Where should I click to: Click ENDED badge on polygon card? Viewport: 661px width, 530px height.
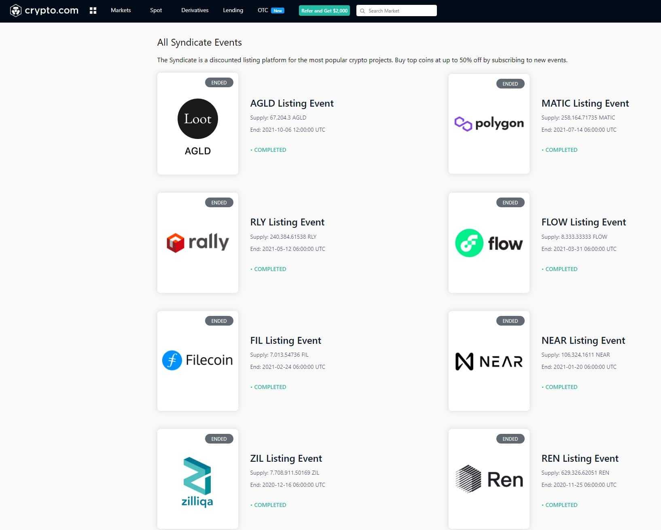[510, 84]
